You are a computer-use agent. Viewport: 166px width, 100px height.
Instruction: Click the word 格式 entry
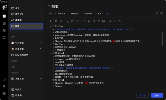pyautogui.click(x=59, y=62)
